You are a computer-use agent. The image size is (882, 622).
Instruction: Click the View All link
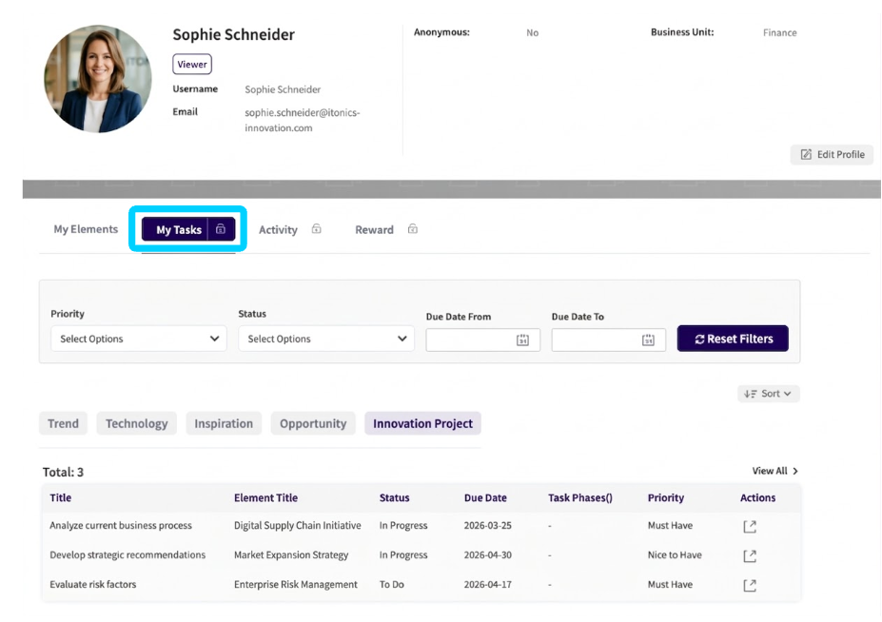(x=774, y=471)
